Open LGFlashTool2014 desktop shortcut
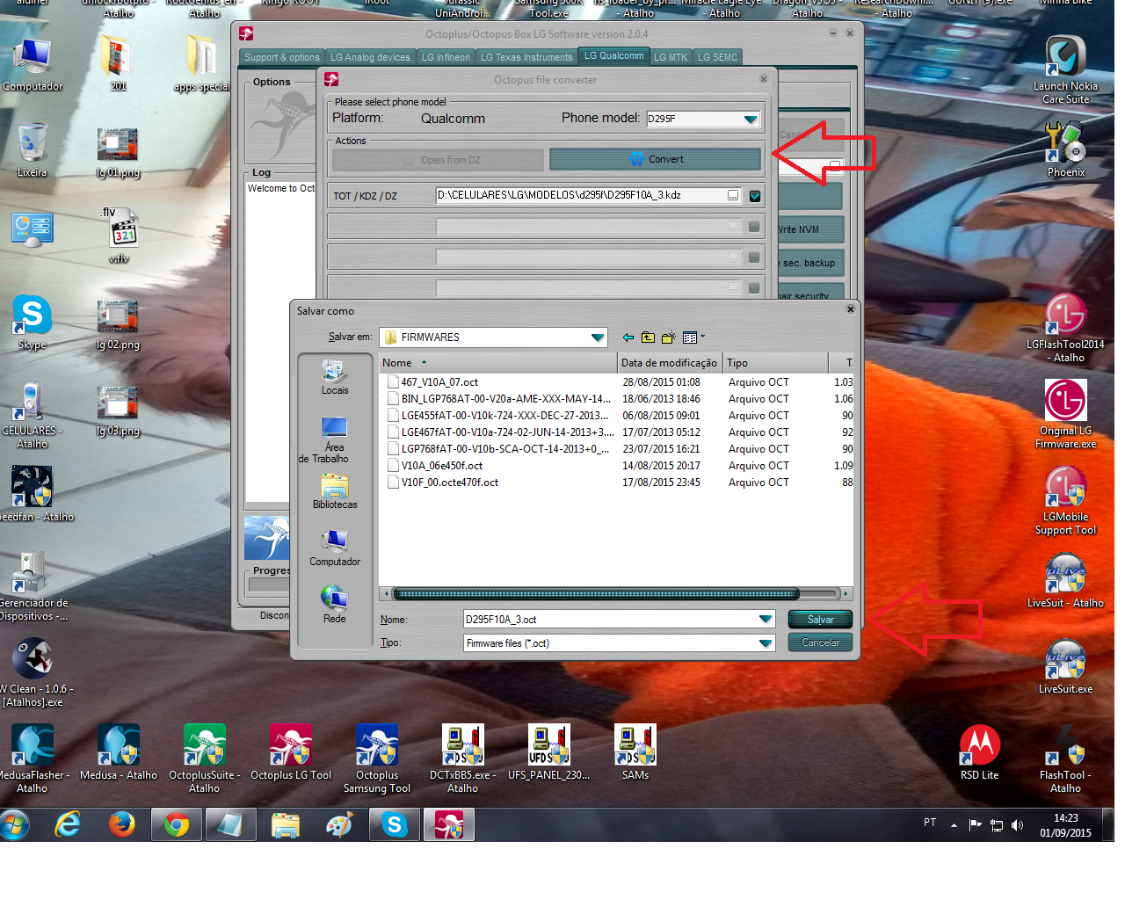This screenshot has height=900, width=1125. point(1065,327)
